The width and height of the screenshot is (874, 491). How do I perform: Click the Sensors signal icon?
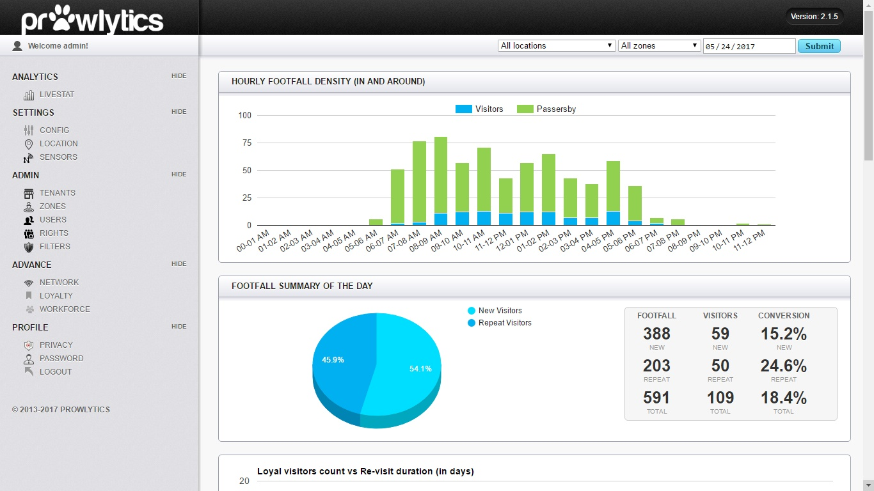tap(29, 157)
